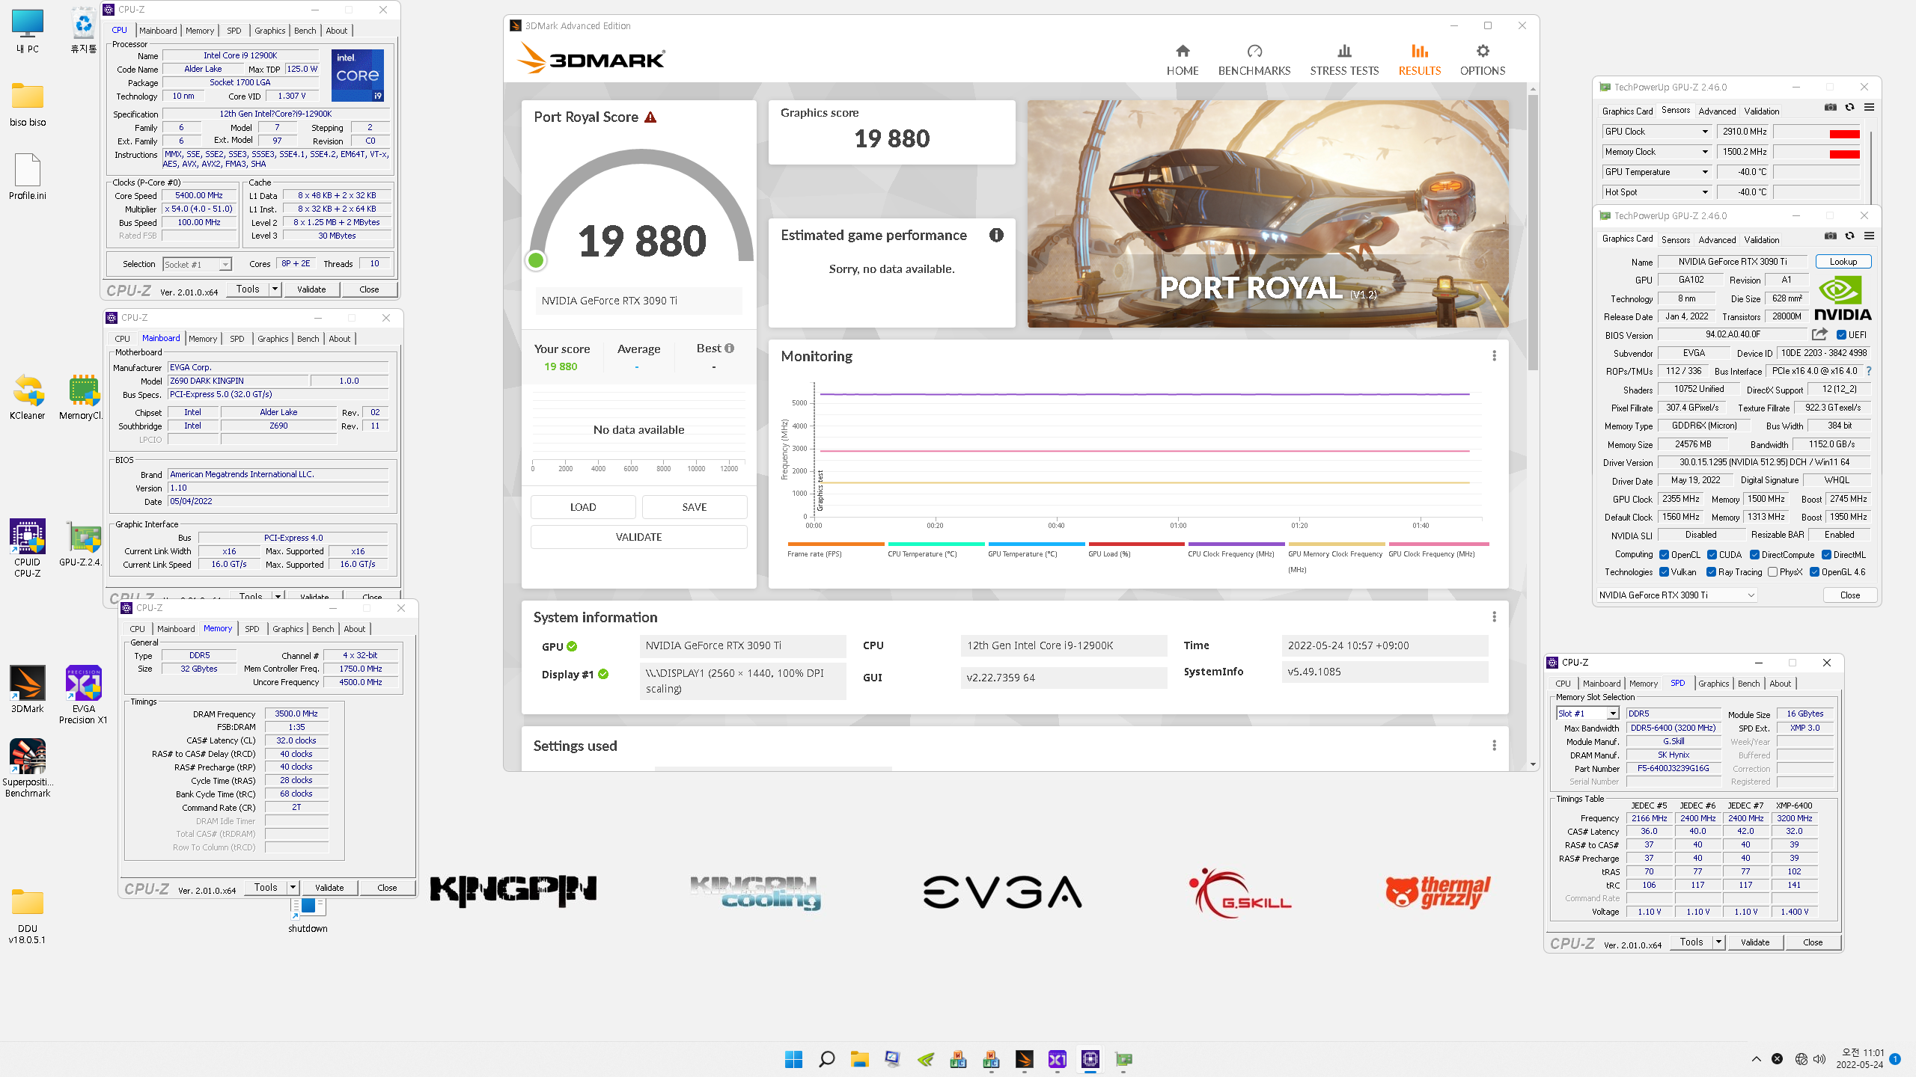Click the Port Royal benchmark thumbnail

[x=1267, y=214]
